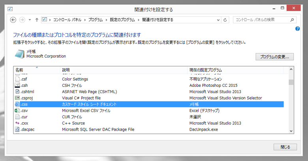Viewport: 308px width, 161px height.
Task: Select the .csproj file icon
Action: [x=17, y=98]
